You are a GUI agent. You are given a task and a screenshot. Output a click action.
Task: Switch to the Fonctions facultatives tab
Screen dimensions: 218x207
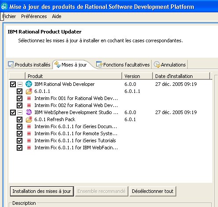[x=123, y=65]
